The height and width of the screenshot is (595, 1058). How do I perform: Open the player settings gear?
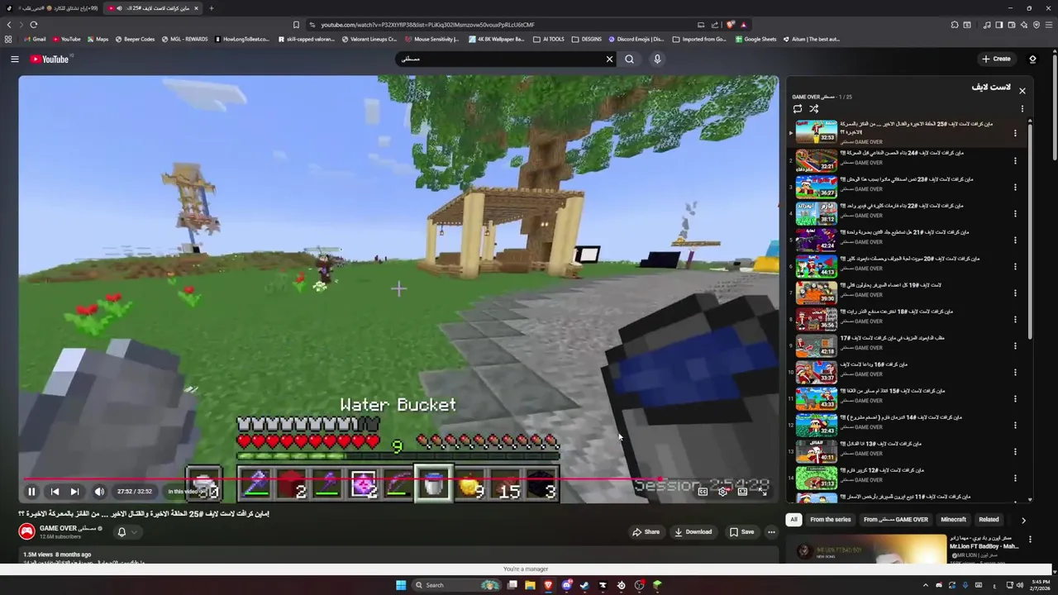pyautogui.click(x=722, y=492)
